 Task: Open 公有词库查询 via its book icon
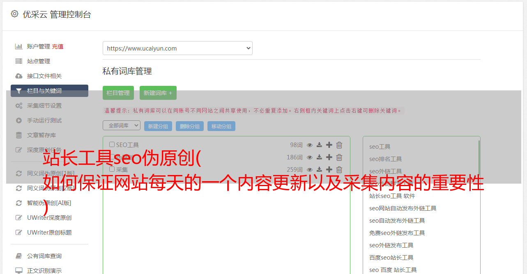click(x=18, y=256)
